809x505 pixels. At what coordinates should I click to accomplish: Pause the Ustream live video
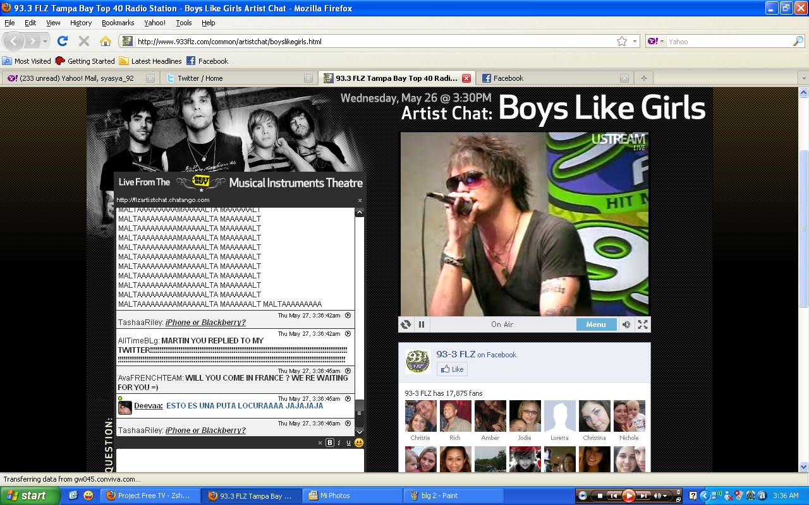422,324
